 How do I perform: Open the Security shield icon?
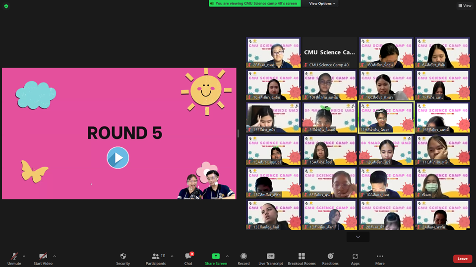[x=123, y=256]
